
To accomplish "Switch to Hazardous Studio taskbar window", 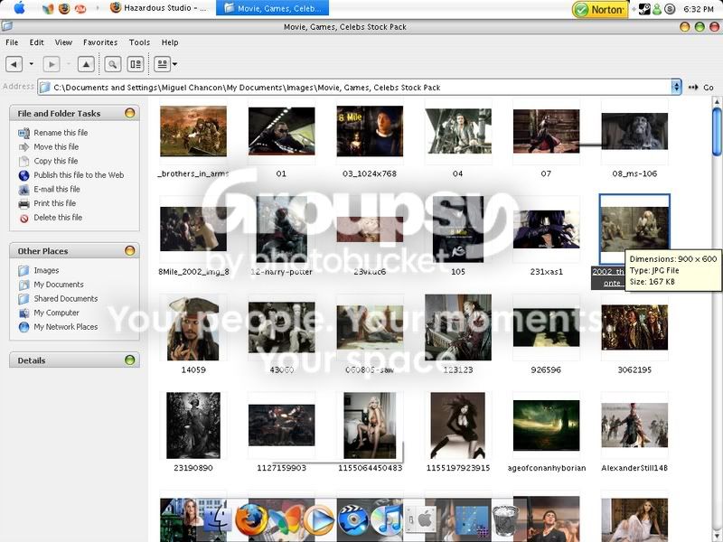I will 159,8.
